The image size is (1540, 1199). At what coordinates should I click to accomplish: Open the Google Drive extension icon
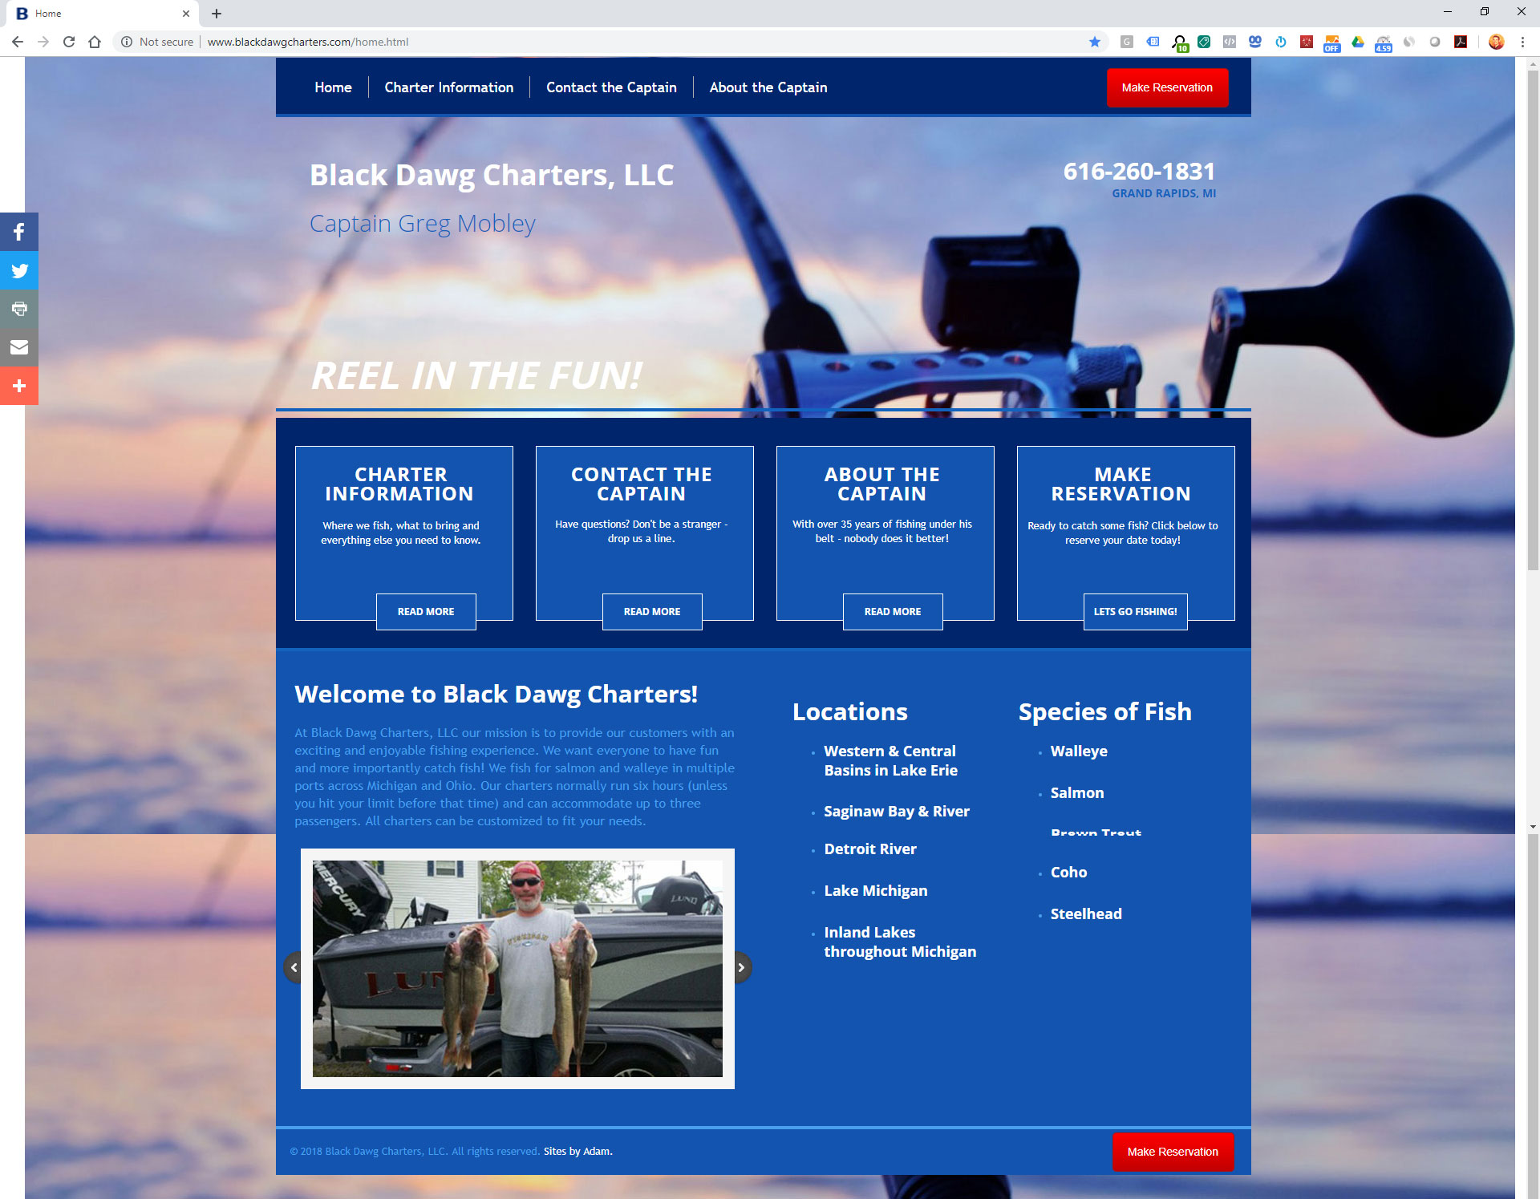click(1358, 42)
